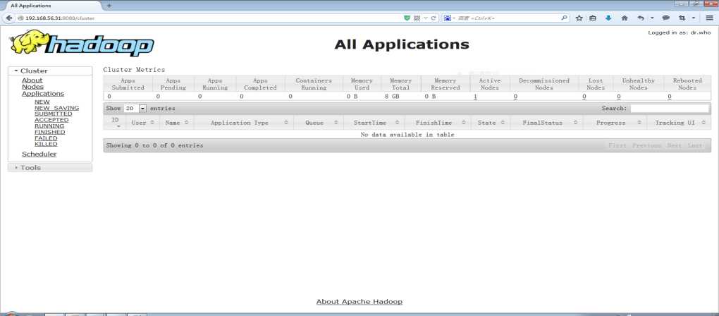The image size is (719, 316).
Task: Filter applications by RUNNING state
Action: tap(49, 126)
